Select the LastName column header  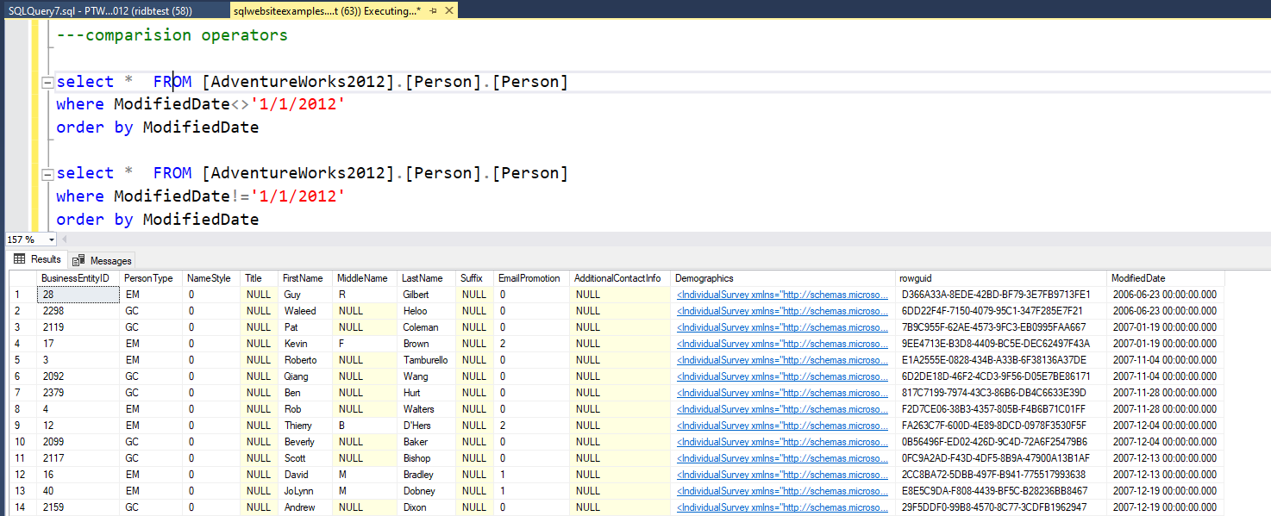pos(427,278)
